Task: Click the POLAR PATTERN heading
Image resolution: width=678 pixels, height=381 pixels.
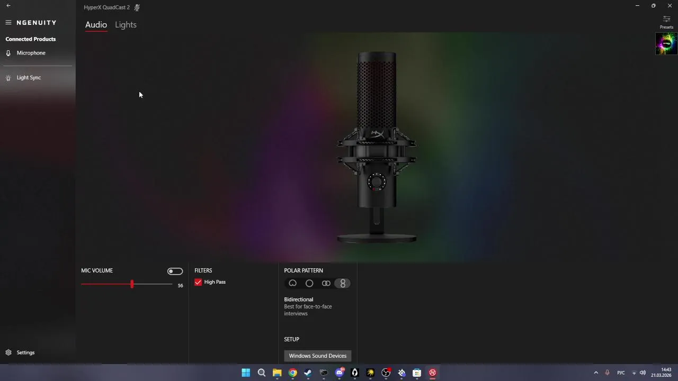Action: click(304, 270)
